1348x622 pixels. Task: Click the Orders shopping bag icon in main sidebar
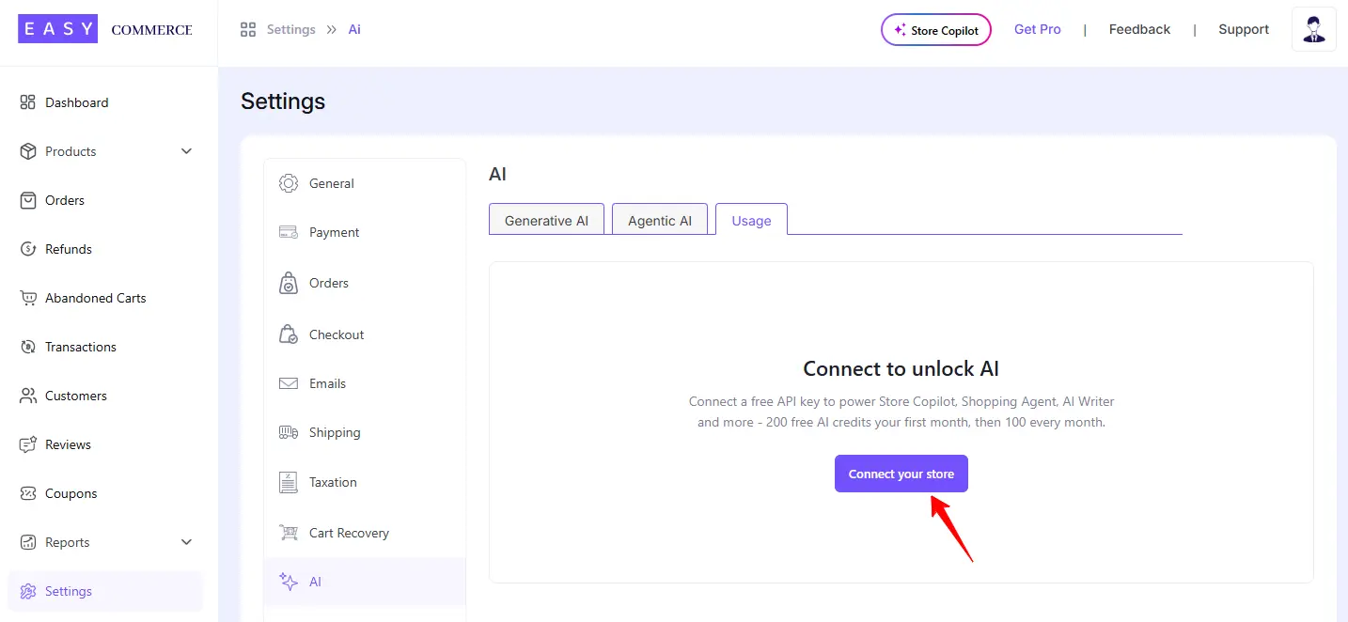click(27, 200)
